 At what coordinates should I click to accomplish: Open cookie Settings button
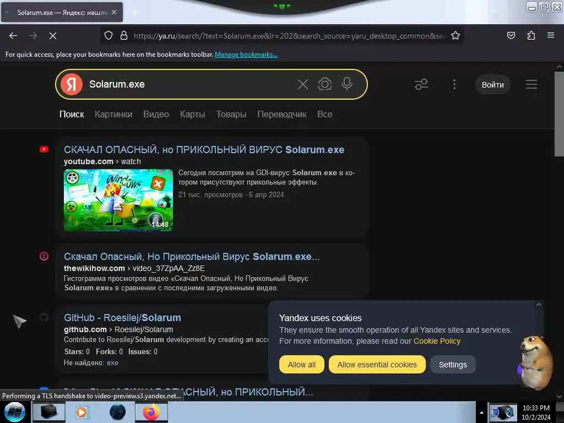click(x=453, y=365)
